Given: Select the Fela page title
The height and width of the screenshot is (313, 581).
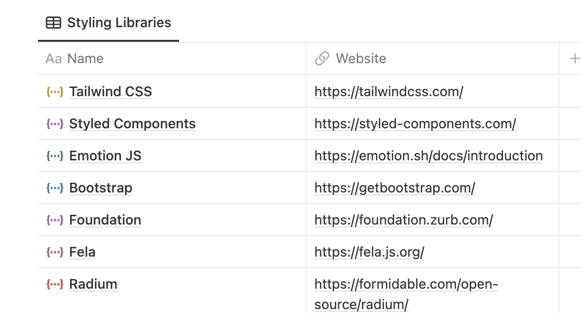Looking at the screenshot, I should point(82,252).
